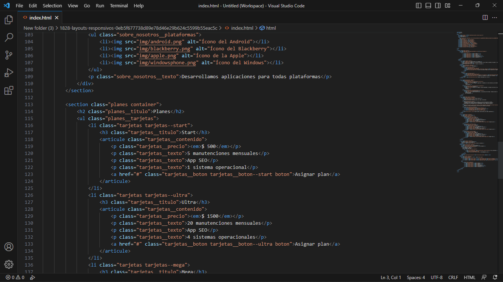Click the CRLF end-of-line selector
This screenshot has width=503, height=282.
453,278
